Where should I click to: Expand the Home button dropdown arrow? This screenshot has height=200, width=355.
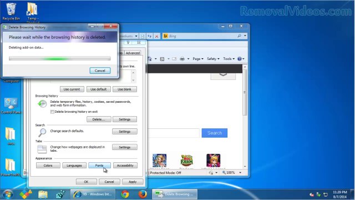155,59
